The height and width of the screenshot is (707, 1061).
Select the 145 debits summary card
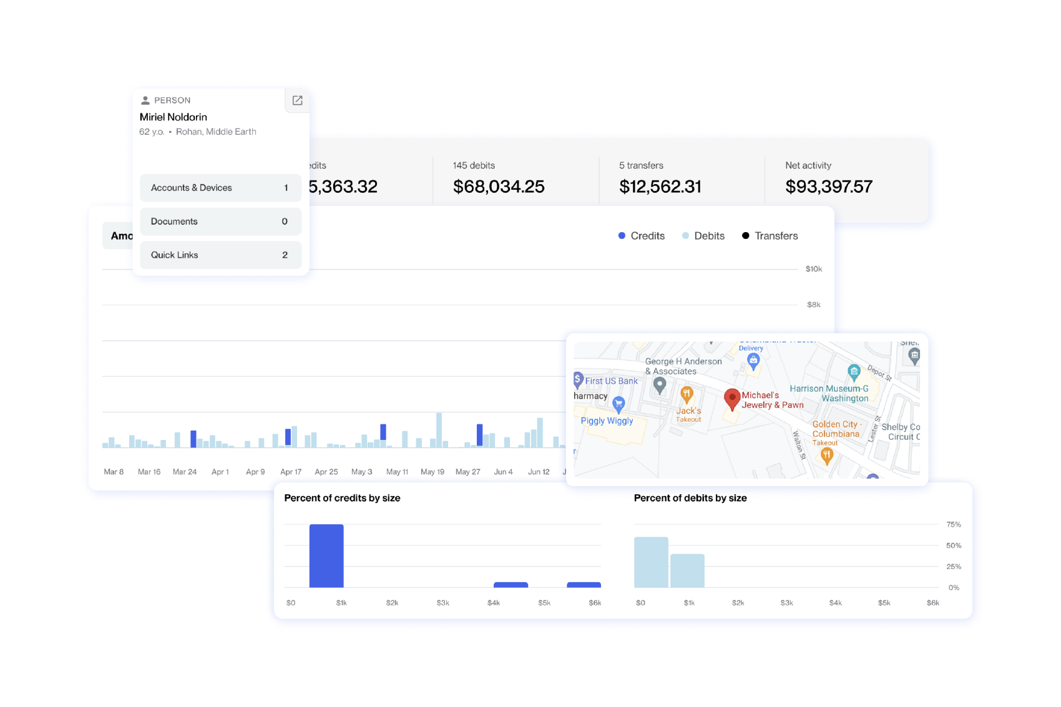499,178
